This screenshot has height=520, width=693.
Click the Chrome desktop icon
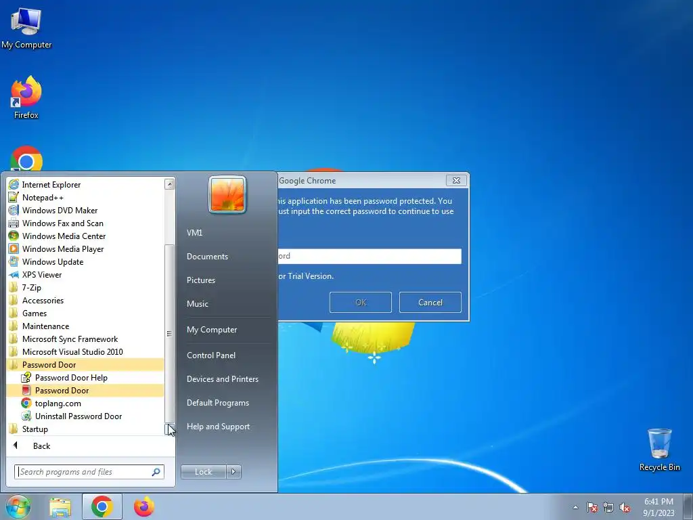point(26,158)
